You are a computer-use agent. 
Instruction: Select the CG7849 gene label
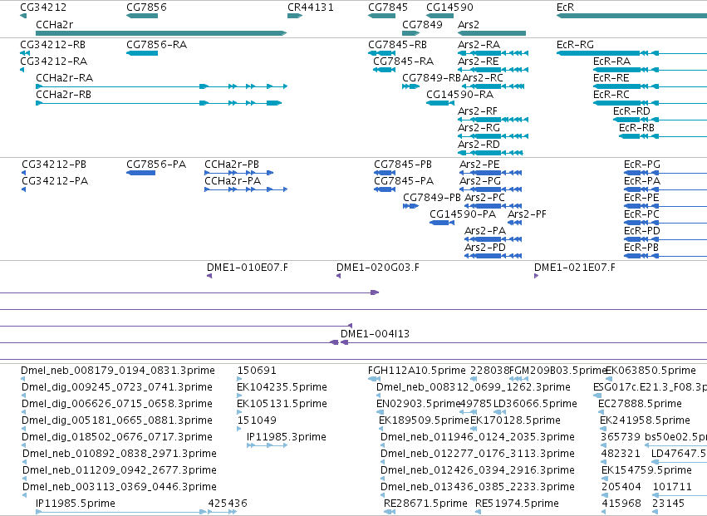pos(422,24)
